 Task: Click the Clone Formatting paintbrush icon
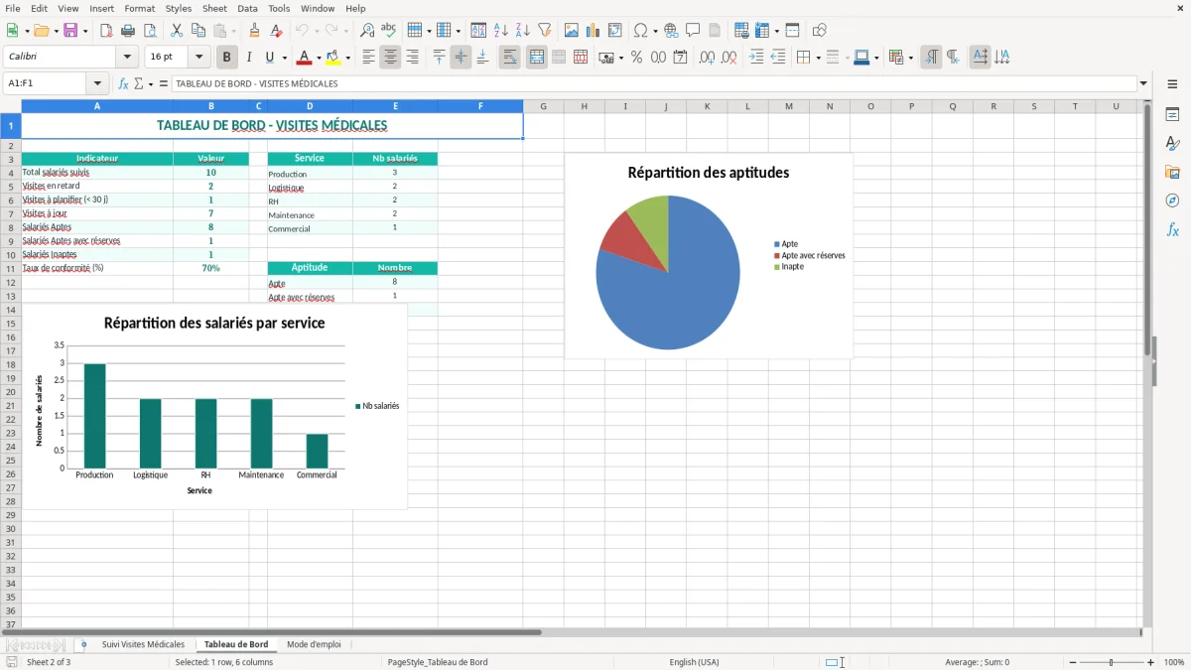pos(254,31)
